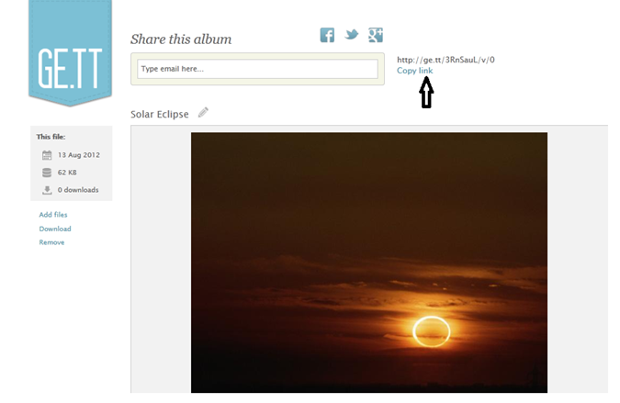
Task: Click the storage disk icon beside 62 KB
Action: point(47,173)
